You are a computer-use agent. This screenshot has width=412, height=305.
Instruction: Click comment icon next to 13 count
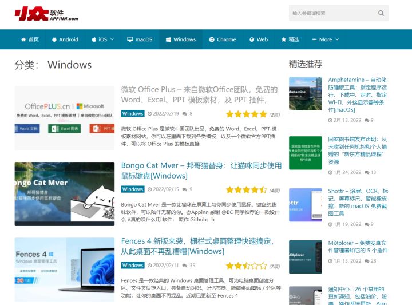coord(367,172)
